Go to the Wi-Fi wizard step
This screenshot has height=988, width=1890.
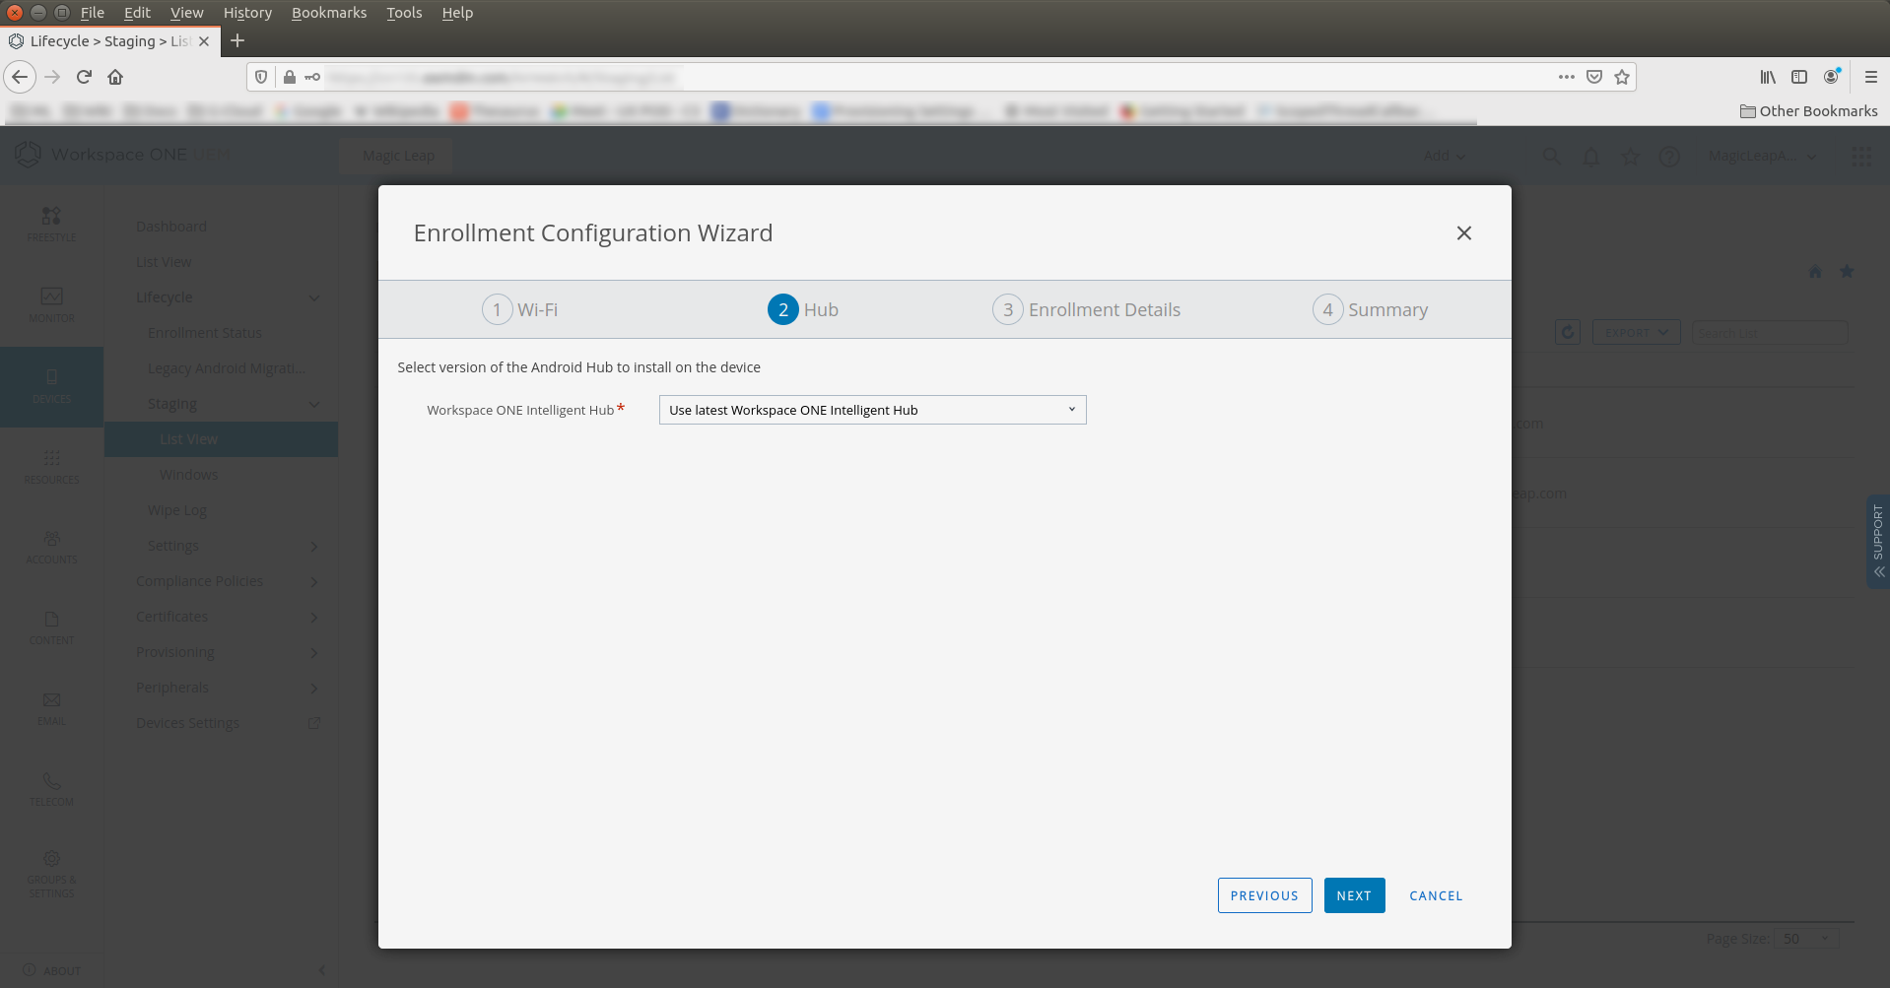tap(520, 309)
